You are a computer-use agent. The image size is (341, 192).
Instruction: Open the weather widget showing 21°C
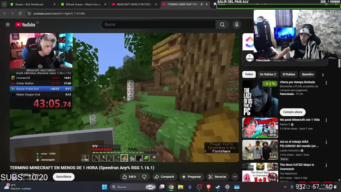tap(19, 187)
